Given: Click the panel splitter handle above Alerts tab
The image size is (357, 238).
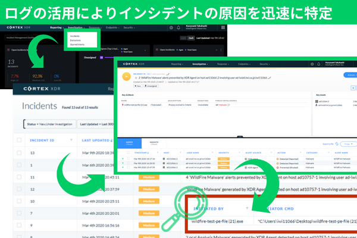Looking at the screenshot, I should tap(240, 137).
